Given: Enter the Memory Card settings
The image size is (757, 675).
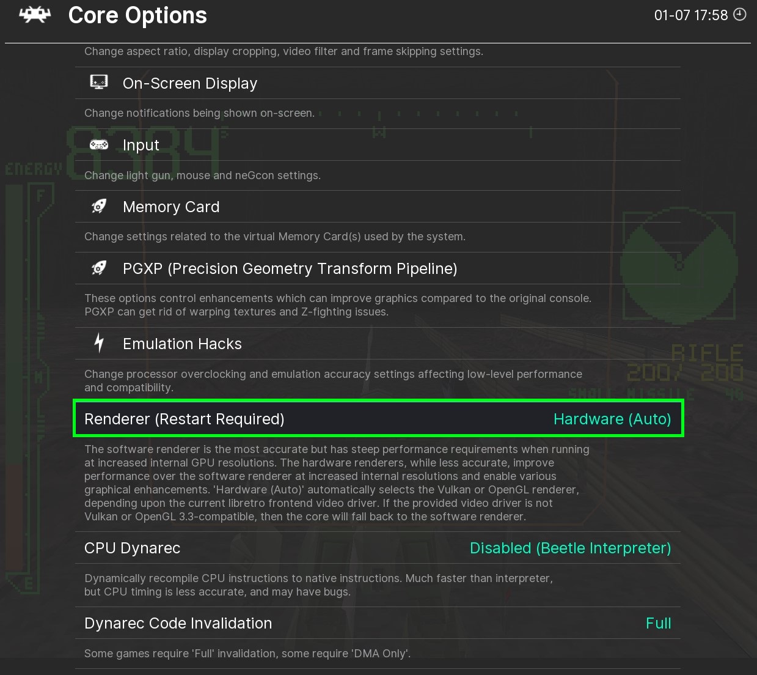Looking at the screenshot, I should tap(171, 207).
